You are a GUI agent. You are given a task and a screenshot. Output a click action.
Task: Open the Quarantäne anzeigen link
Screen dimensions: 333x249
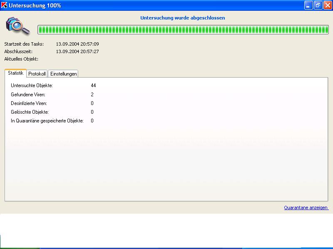[x=306, y=207]
